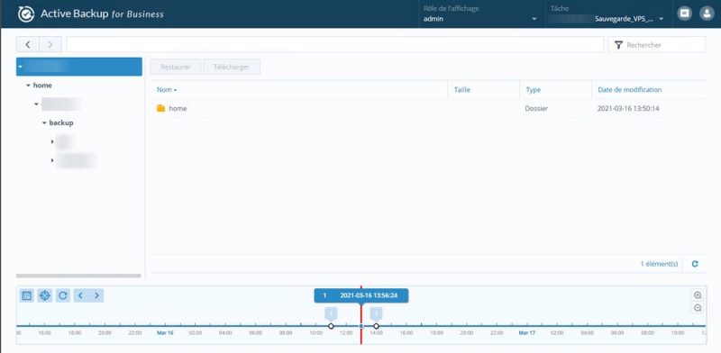Click the Rechercher search field
The height and width of the screenshot is (353, 721).
(657, 45)
